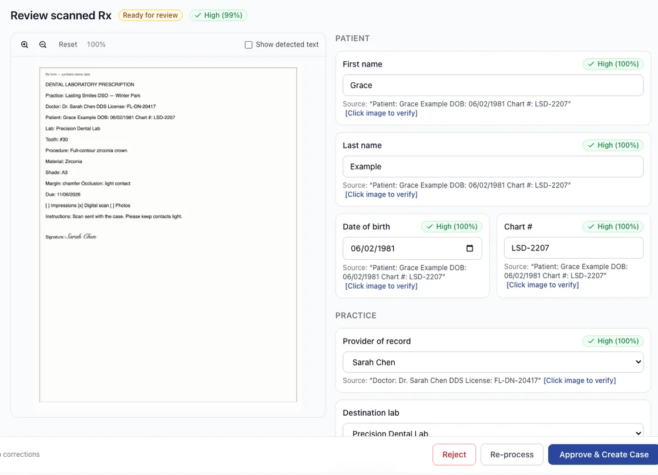Screen dimensions: 658x475
Task: Click into the Date of birth field
Action: [412, 248]
